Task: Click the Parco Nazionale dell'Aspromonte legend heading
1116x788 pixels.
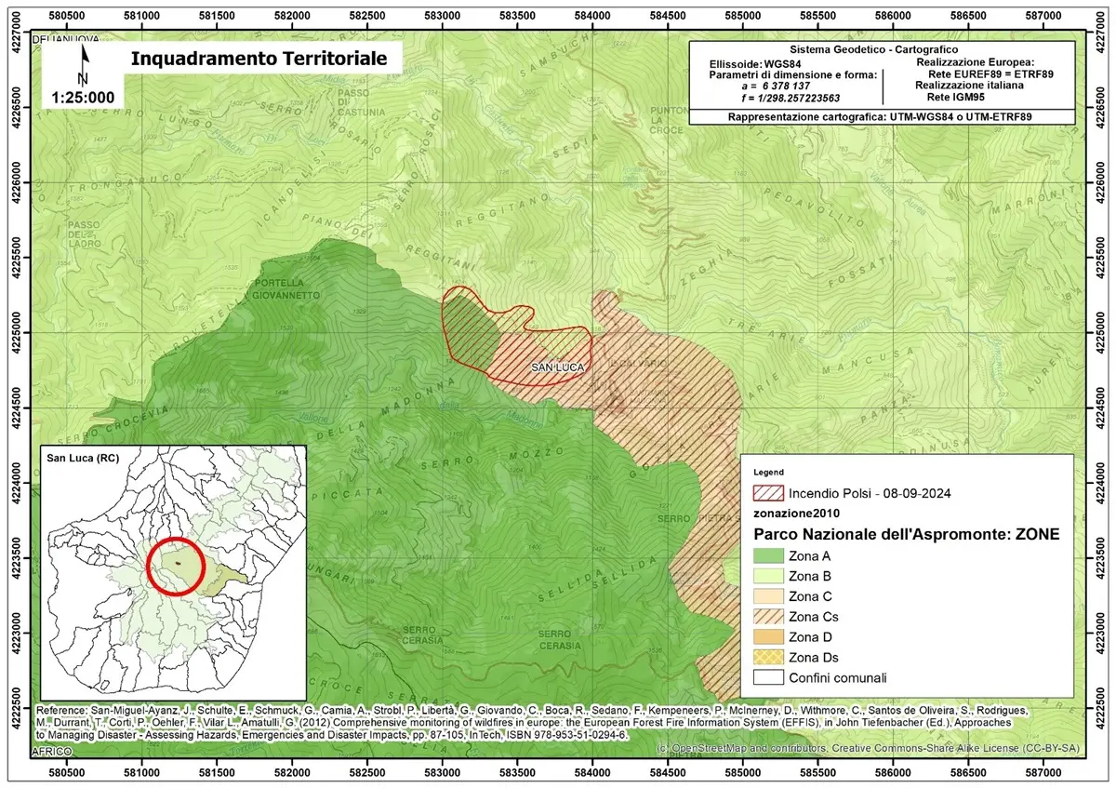Action: 906,534
